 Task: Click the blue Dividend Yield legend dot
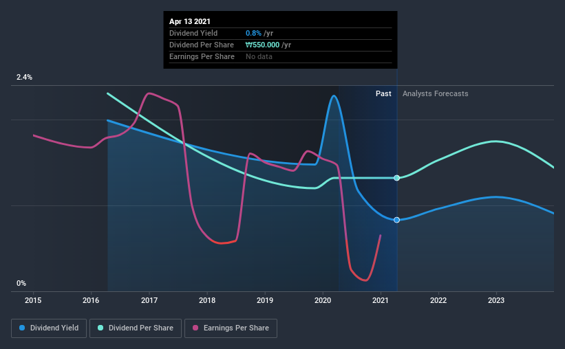[x=22, y=328]
